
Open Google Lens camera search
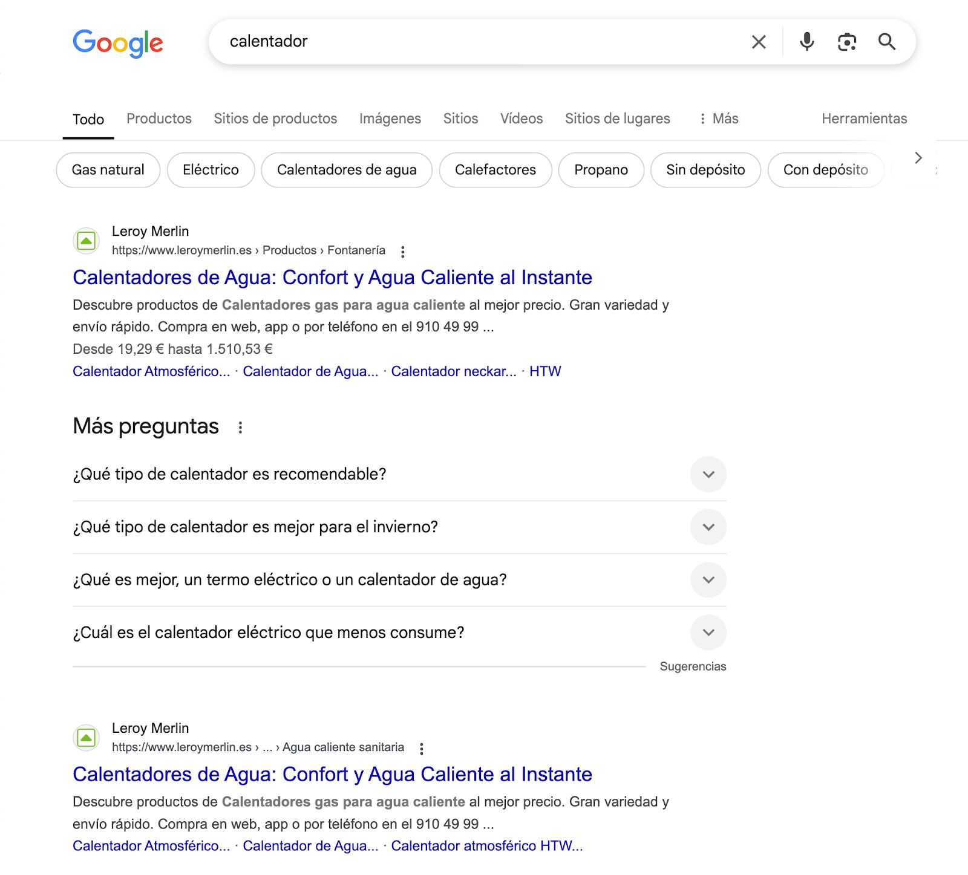pyautogui.click(x=846, y=42)
